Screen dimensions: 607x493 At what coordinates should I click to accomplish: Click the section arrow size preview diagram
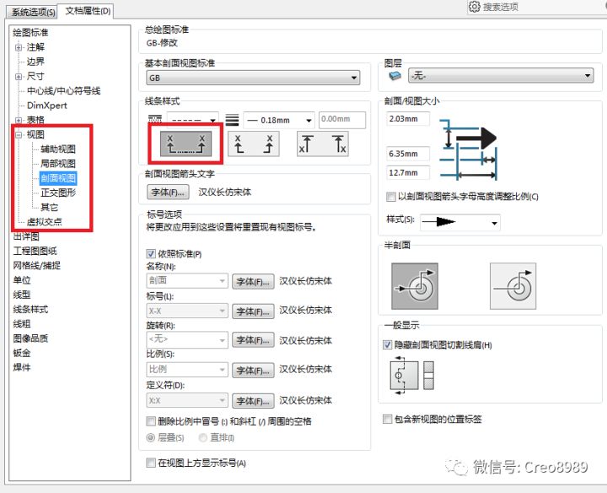468,149
